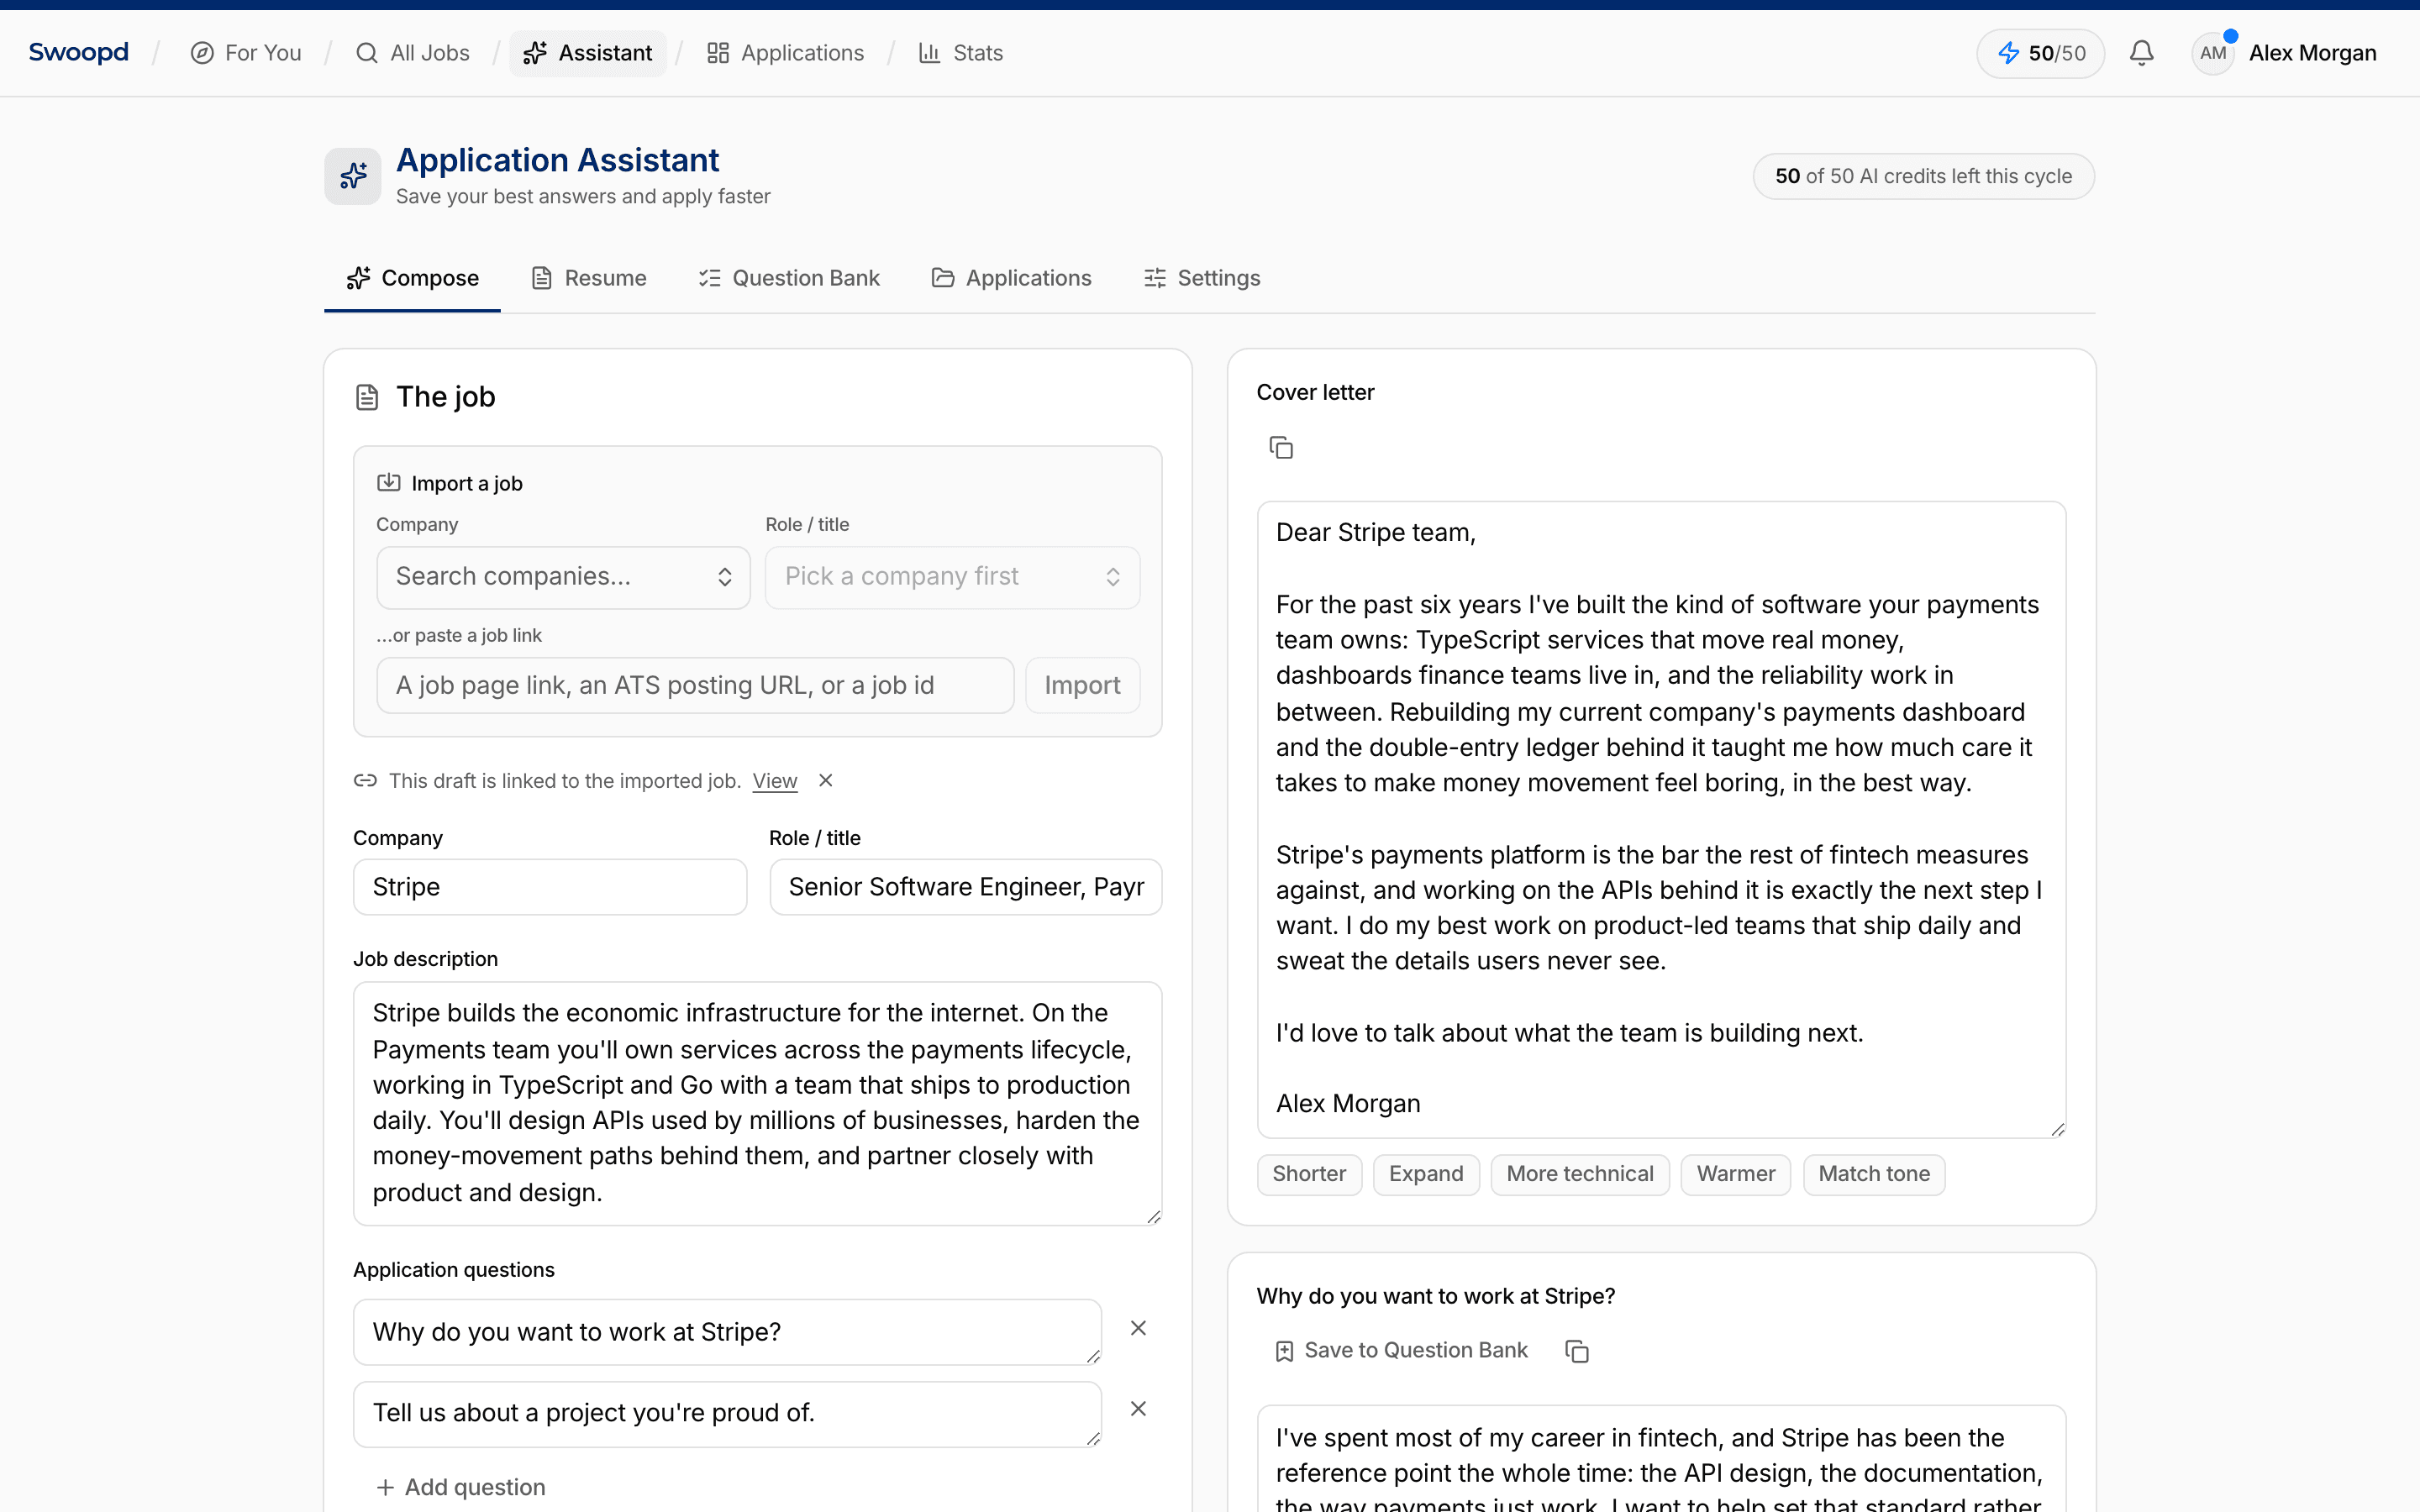
Task: Apply the Warmer tone chip
Action: click(x=1735, y=1174)
